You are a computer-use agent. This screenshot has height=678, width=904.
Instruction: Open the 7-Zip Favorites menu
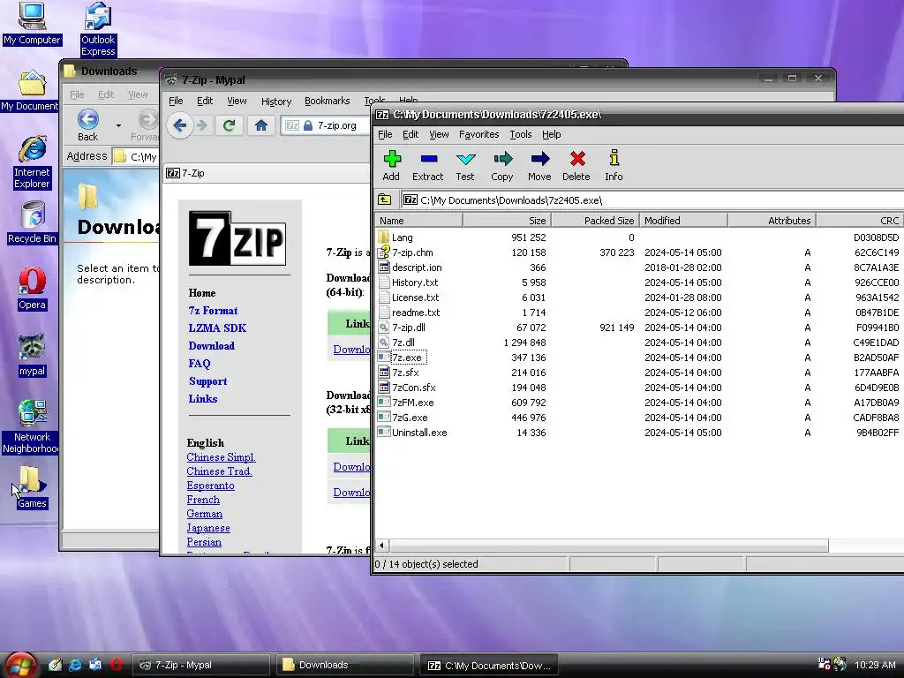click(479, 134)
